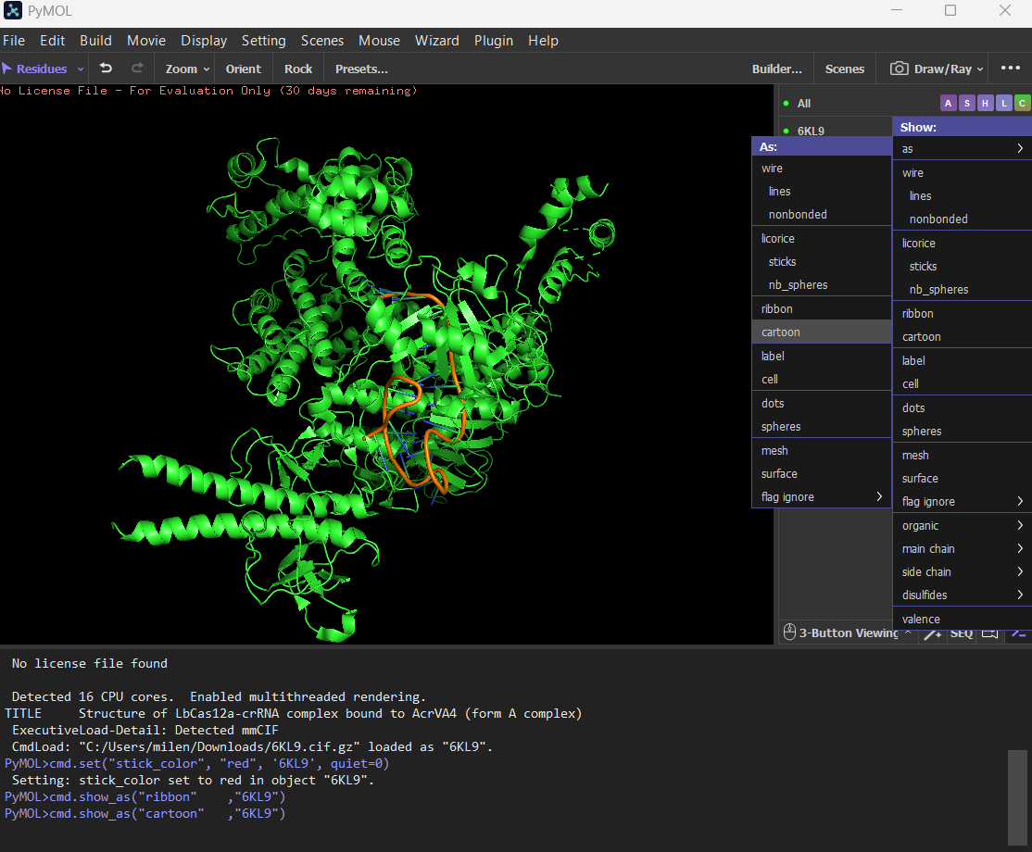Toggle visibility dot of the All object
This screenshot has width=1032, height=852.
point(786,104)
